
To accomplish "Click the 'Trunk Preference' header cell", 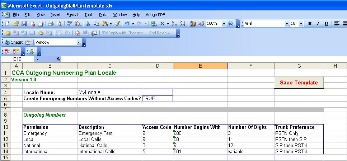I will pyautogui.click(x=299, y=127).
